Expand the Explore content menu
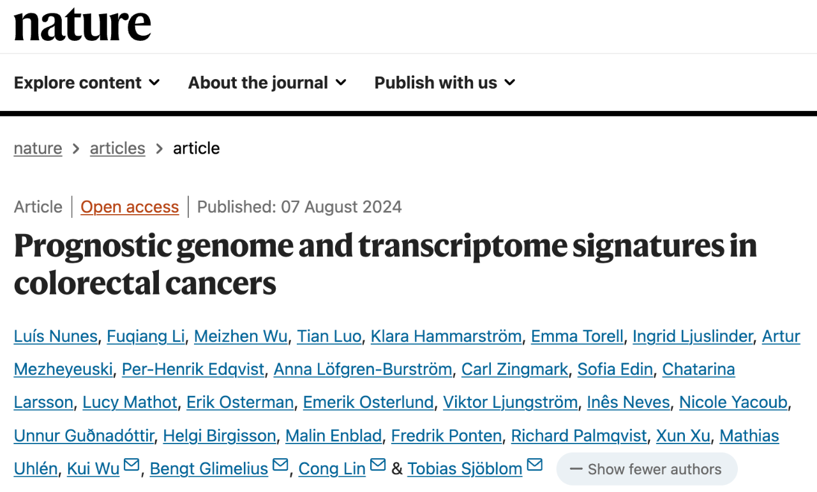 point(87,83)
